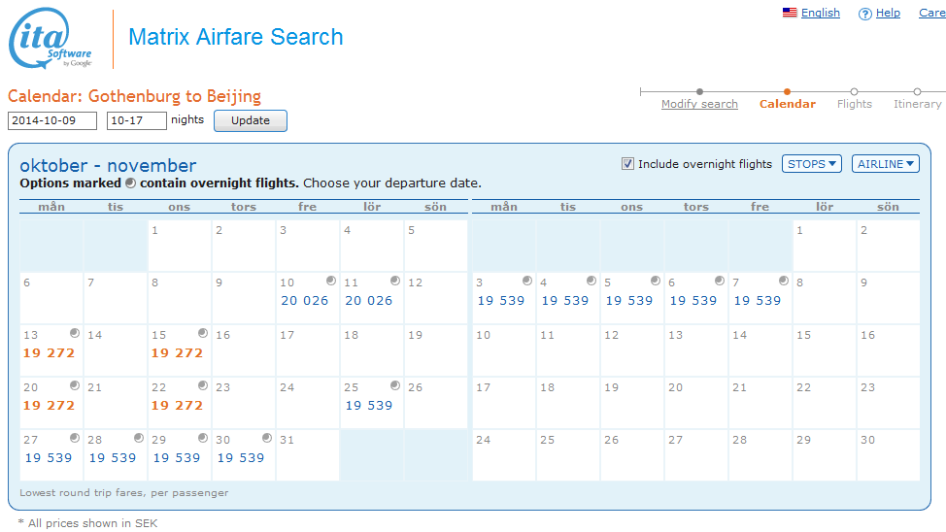
Task: Click the nights range input field
Action: coord(136,120)
